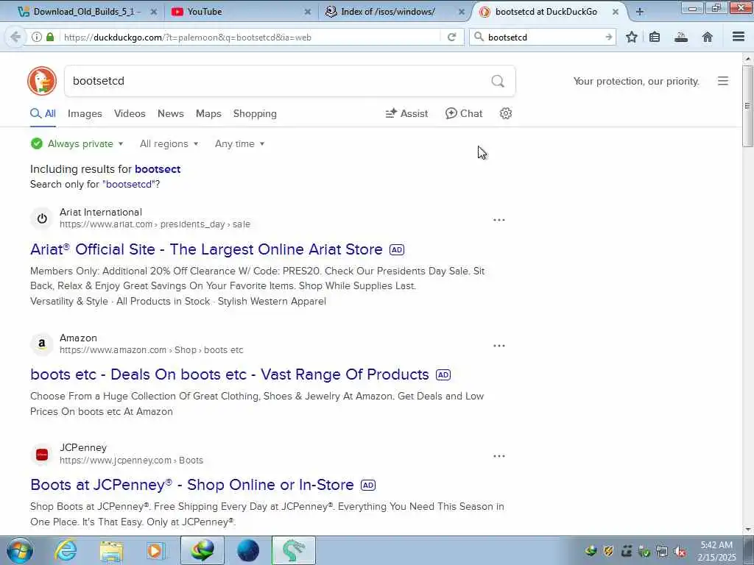
Task: Open downloads toolbar icon
Action: coord(681,37)
